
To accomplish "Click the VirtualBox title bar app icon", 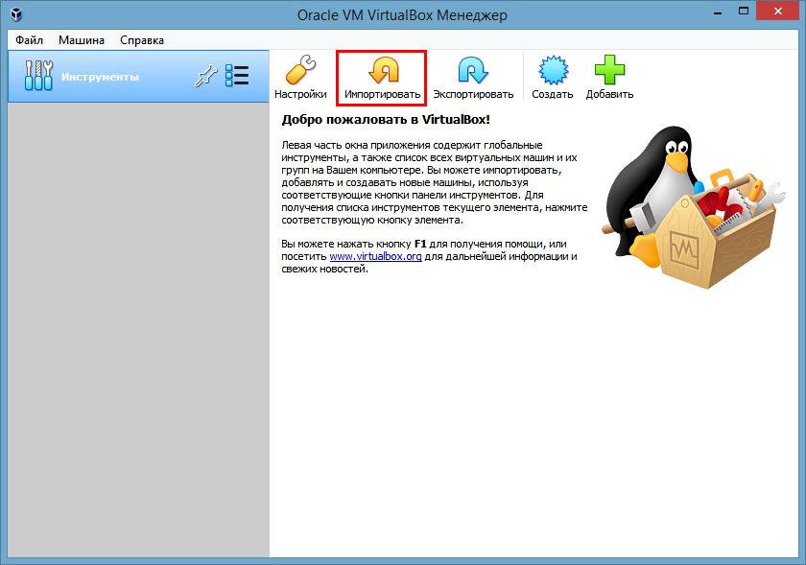I will pyautogui.click(x=16, y=13).
